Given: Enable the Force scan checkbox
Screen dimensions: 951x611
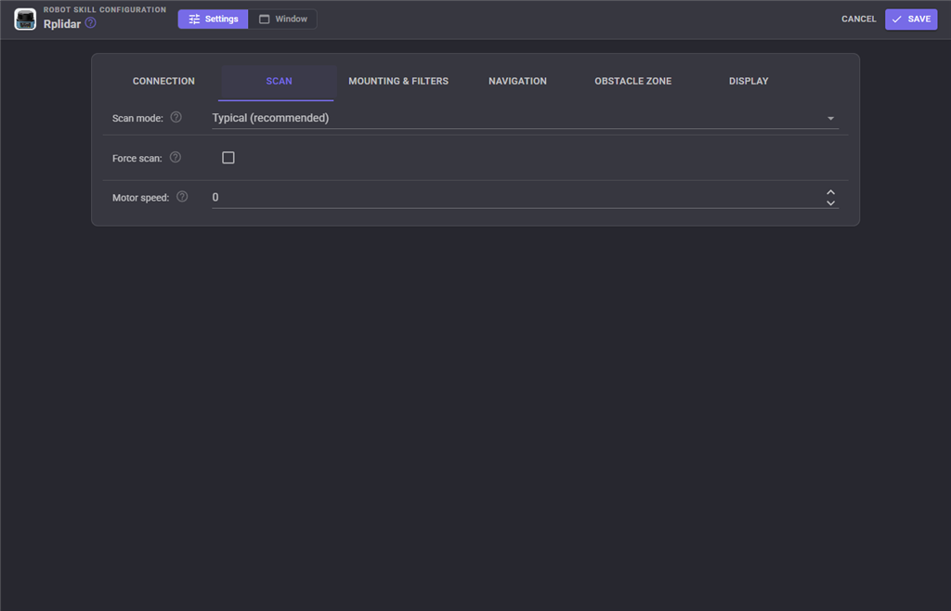Looking at the screenshot, I should pos(228,158).
